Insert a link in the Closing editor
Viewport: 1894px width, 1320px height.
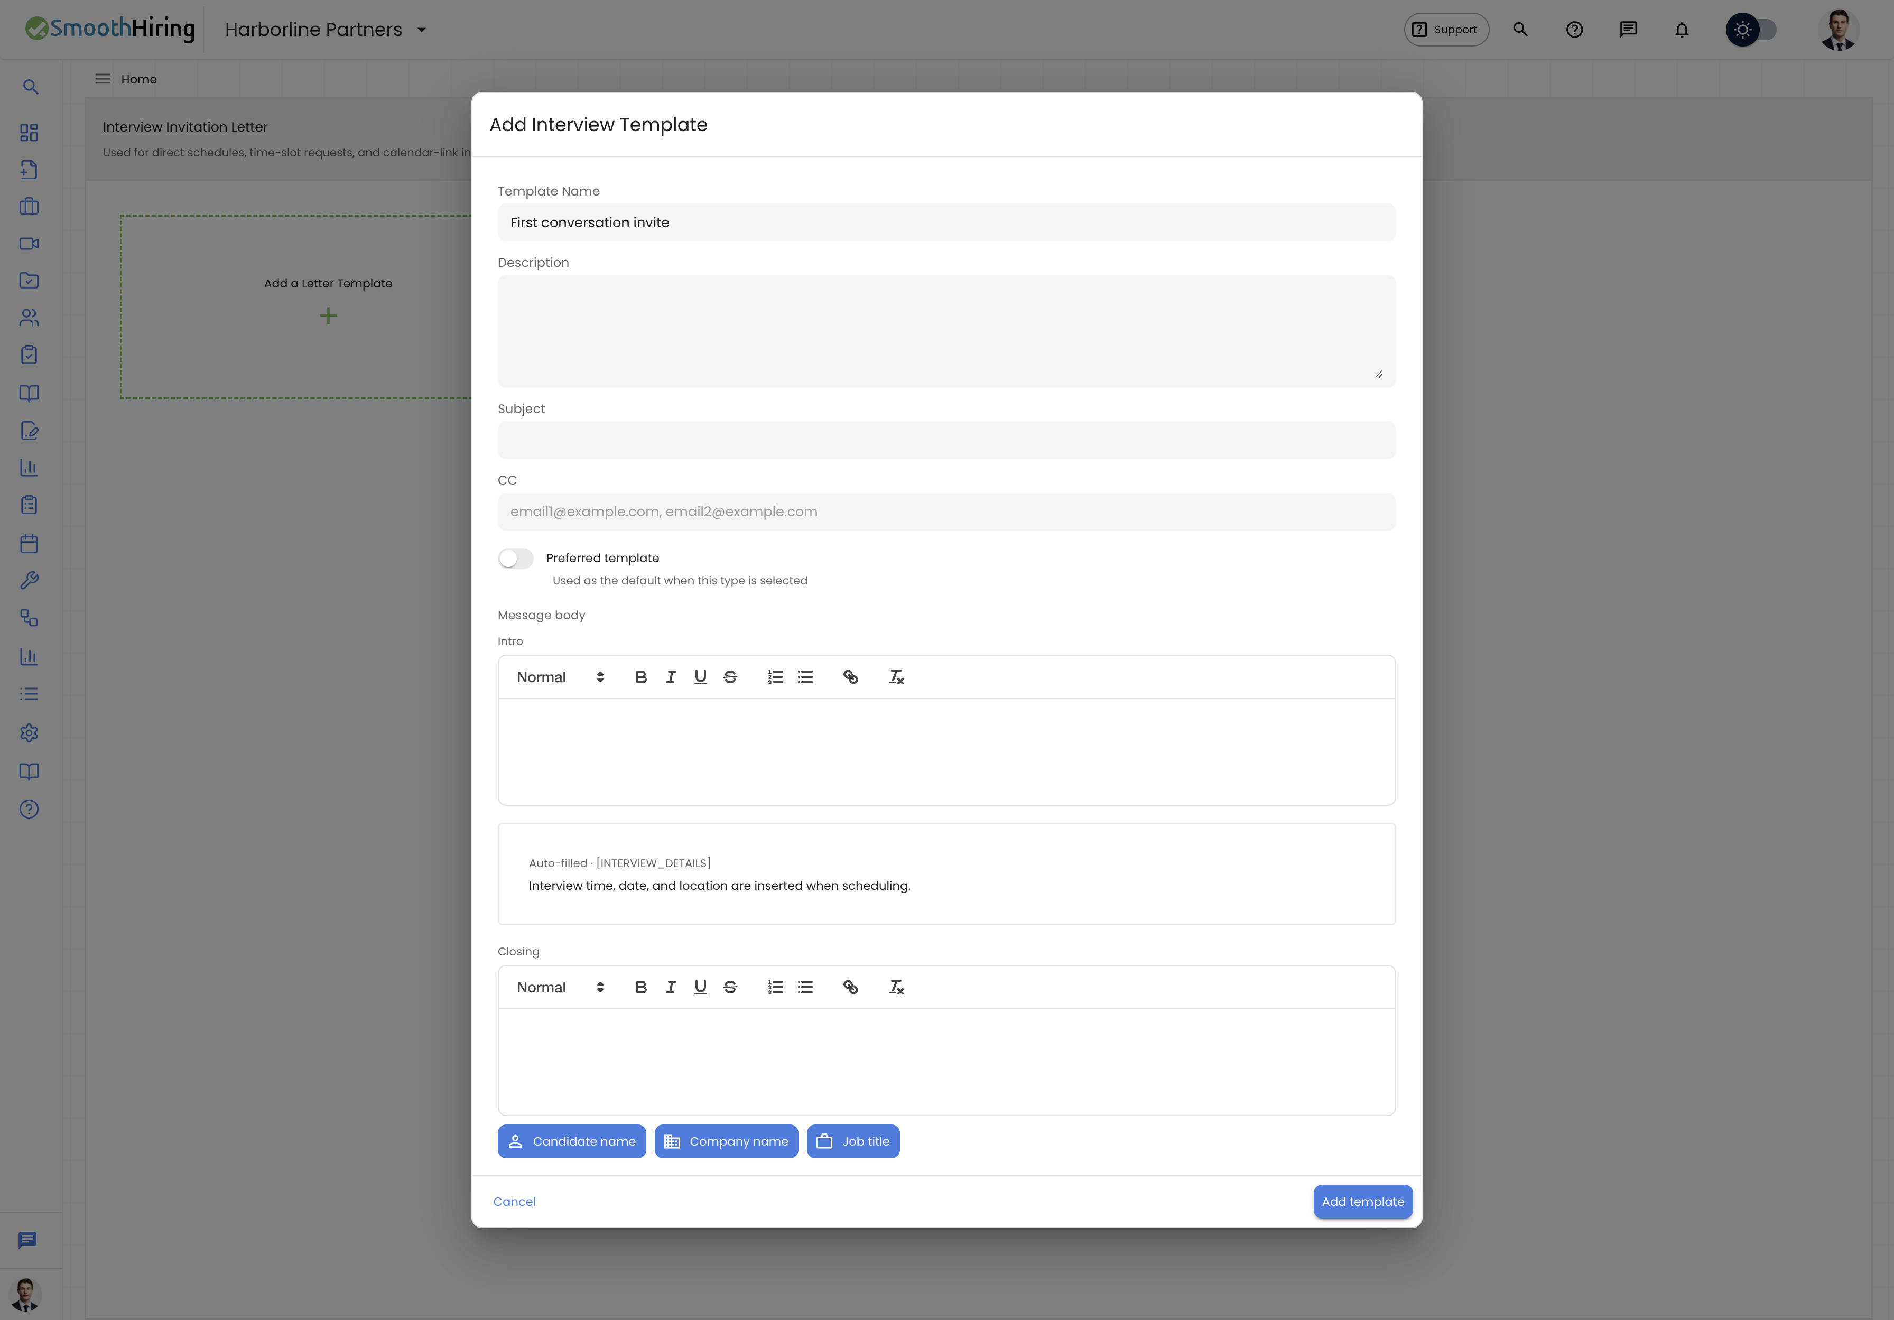tap(850, 988)
